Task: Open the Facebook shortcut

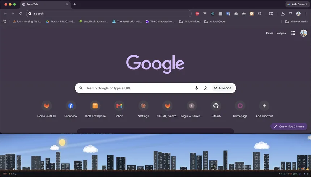Action: [71, 109]
